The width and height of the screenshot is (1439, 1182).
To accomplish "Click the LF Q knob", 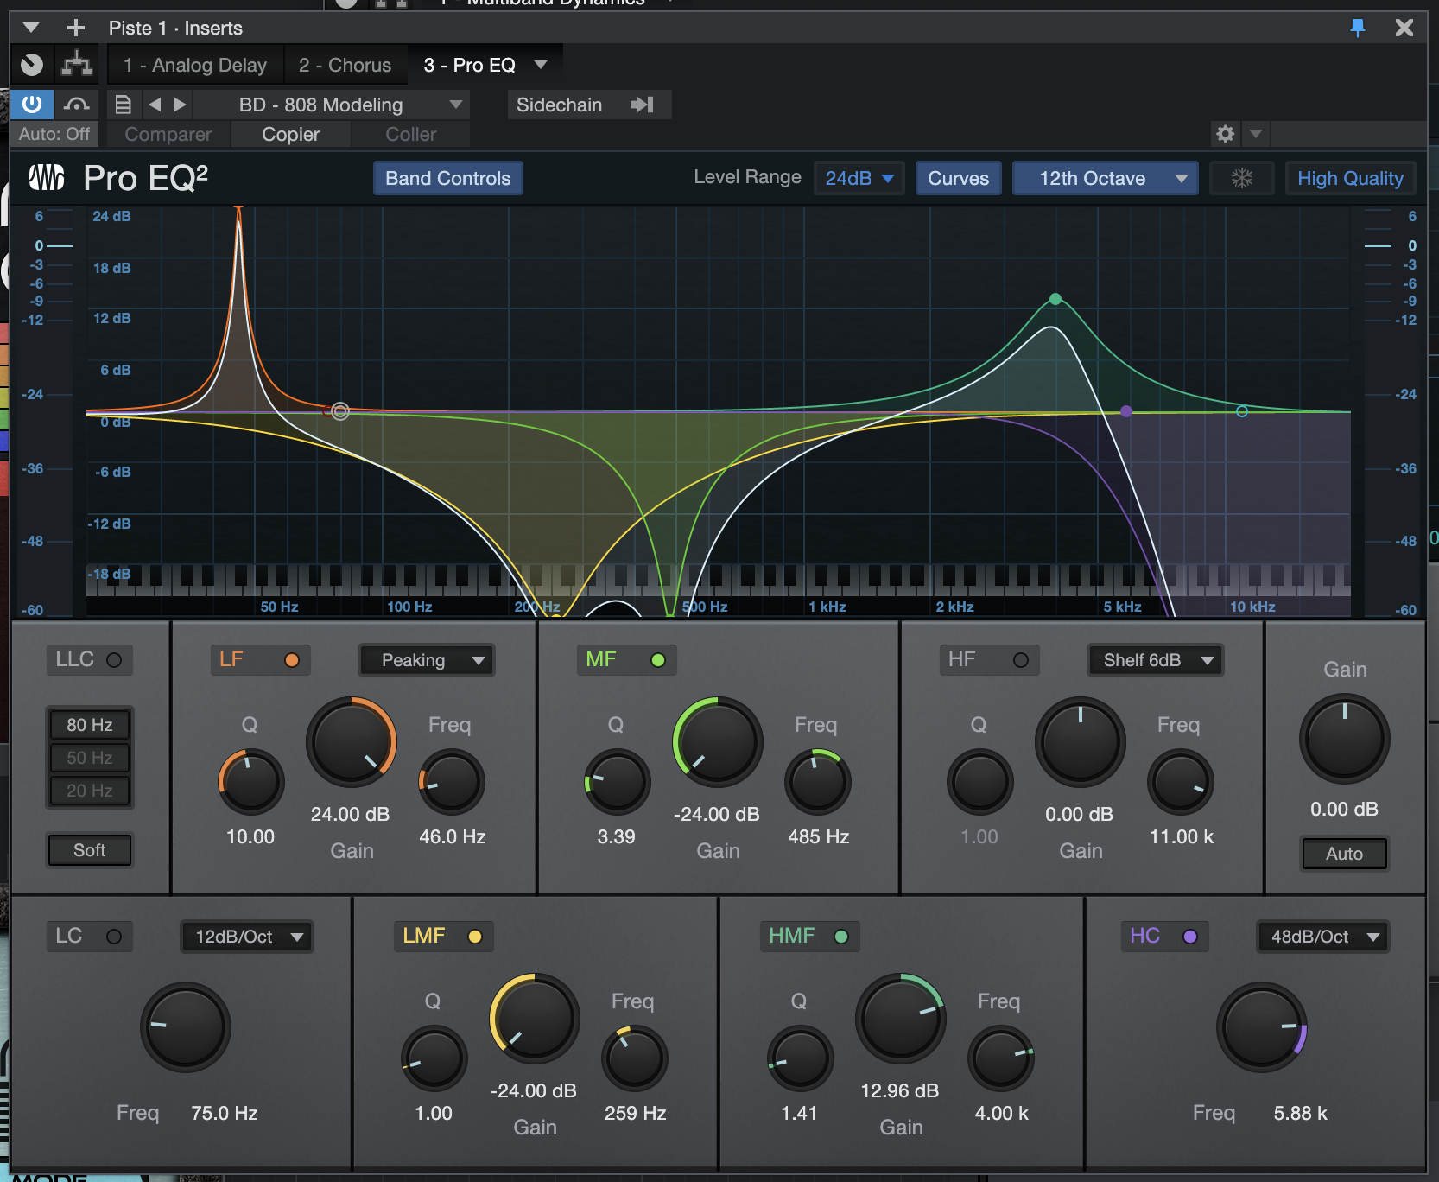I will point(250,782).
